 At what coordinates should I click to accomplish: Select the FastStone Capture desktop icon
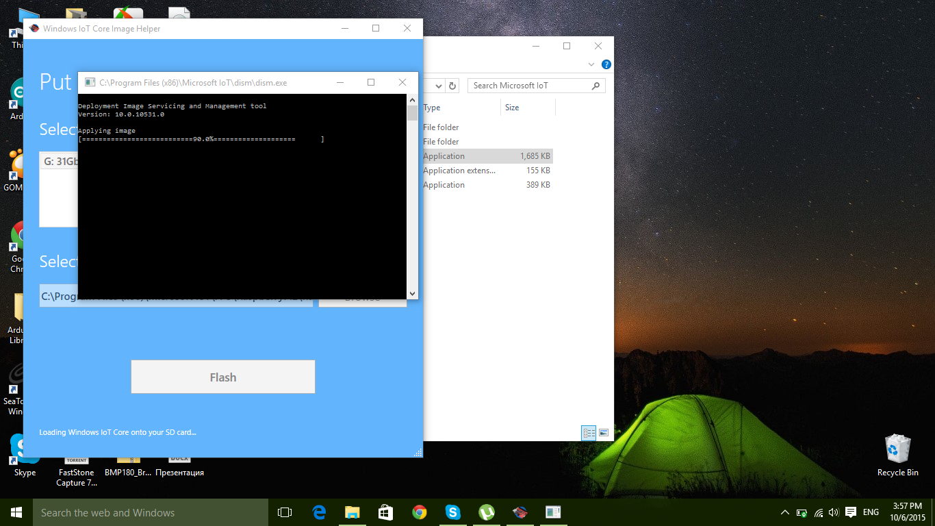77,471
